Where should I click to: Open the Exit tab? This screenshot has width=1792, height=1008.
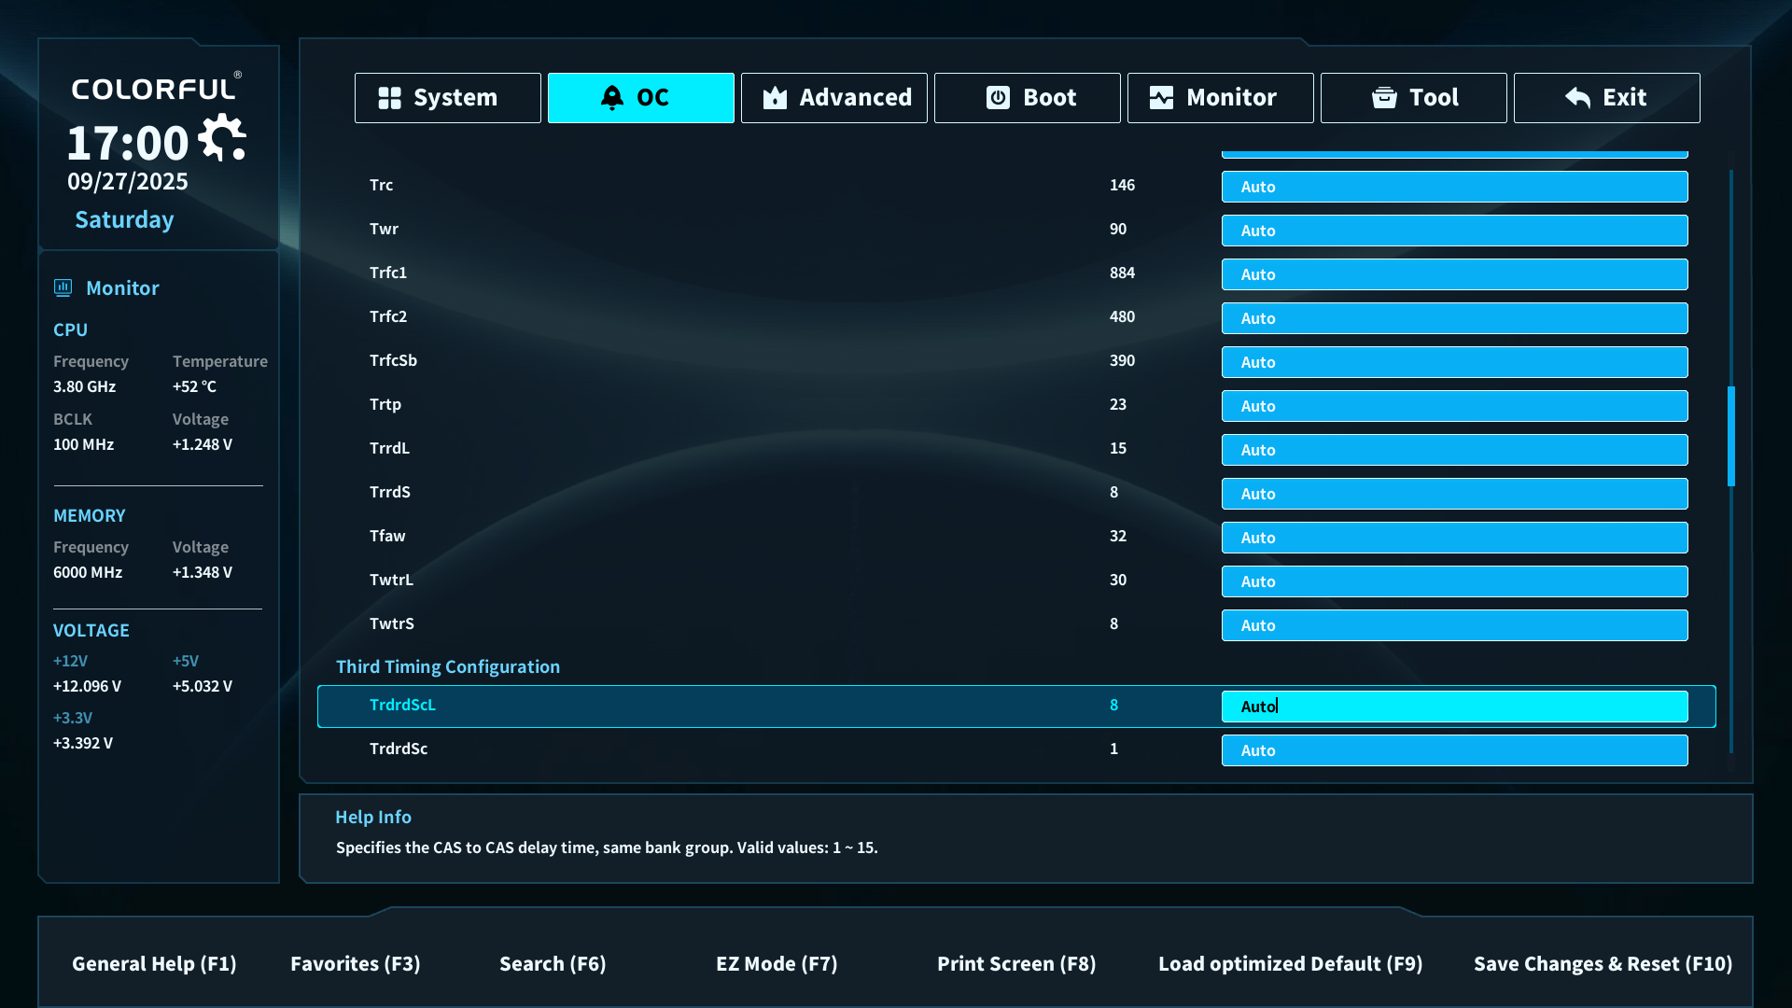[x=1607, y=98]
